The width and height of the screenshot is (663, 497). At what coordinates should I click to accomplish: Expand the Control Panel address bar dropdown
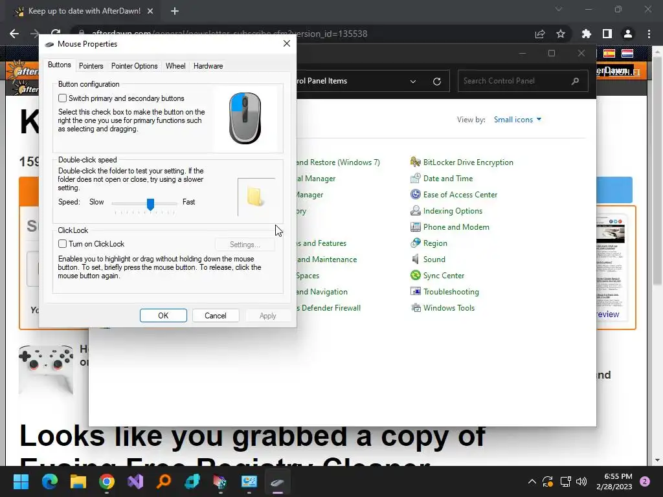coord(413,81)
